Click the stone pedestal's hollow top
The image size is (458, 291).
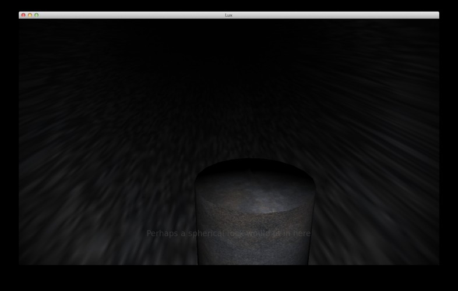point(255,186)
